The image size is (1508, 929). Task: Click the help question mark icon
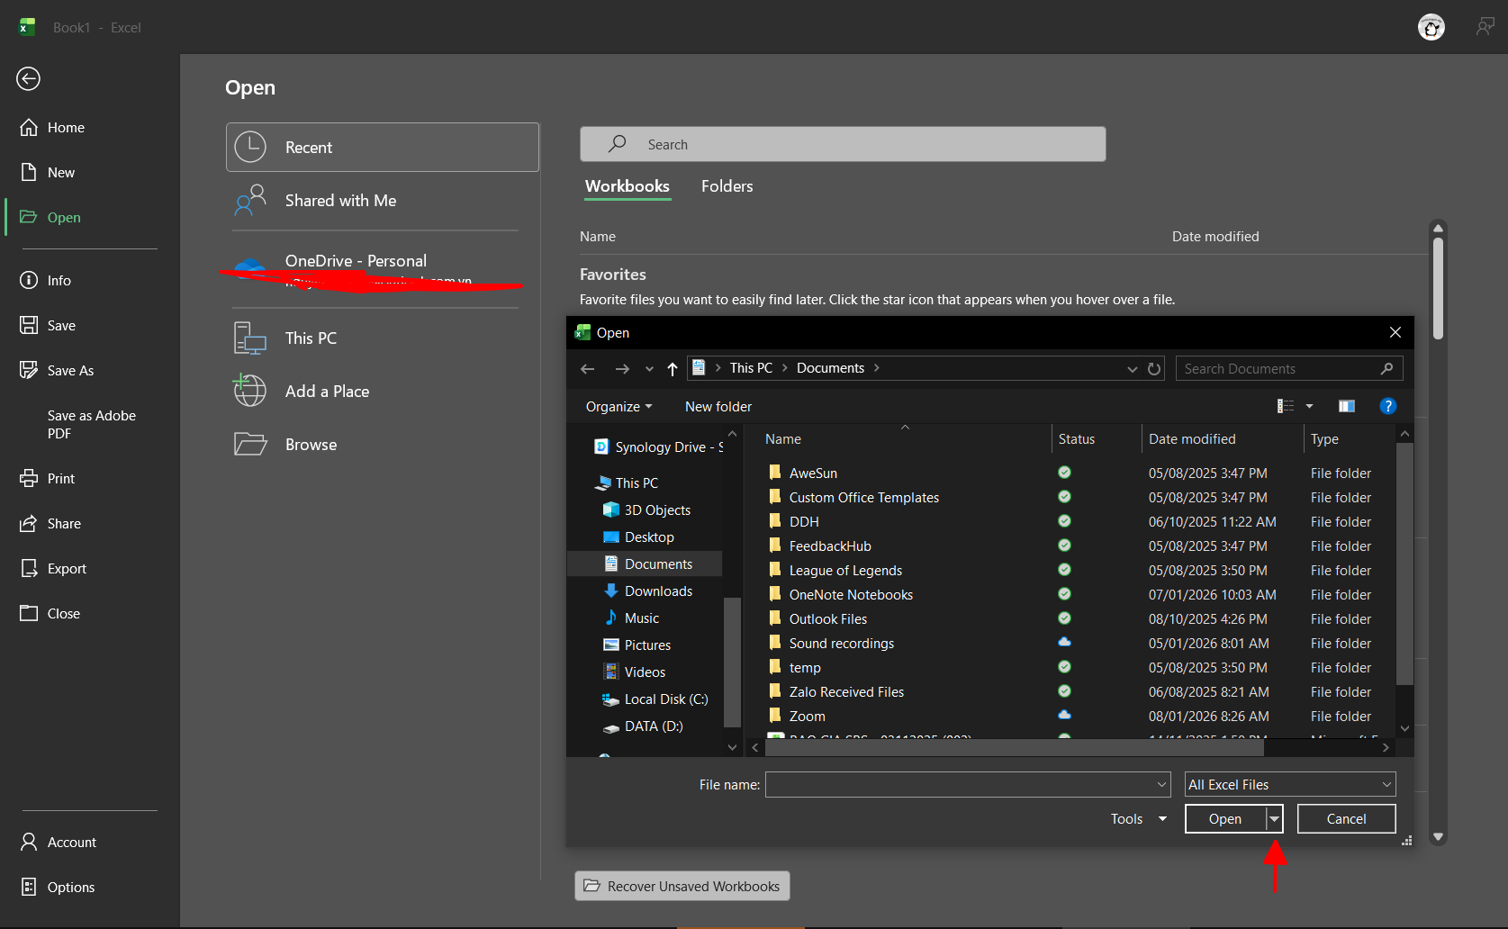[x=1388, y=406]
